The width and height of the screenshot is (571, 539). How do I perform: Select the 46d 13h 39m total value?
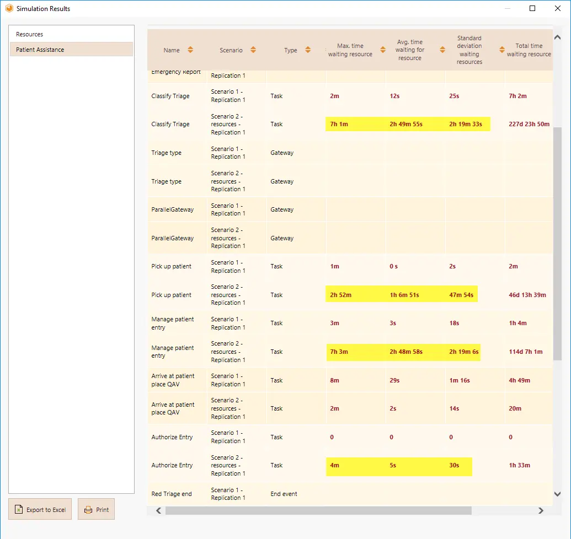point(527,295)
